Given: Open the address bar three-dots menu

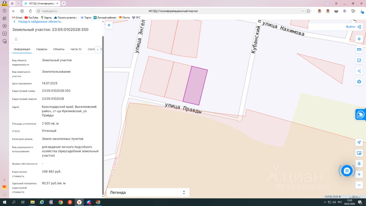Looking at the screenshot, I should pos(303,11).
